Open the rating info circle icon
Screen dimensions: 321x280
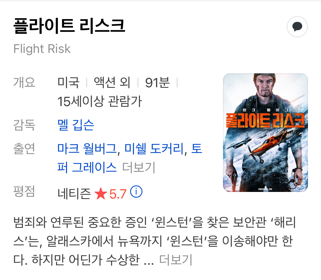[136, 192]
